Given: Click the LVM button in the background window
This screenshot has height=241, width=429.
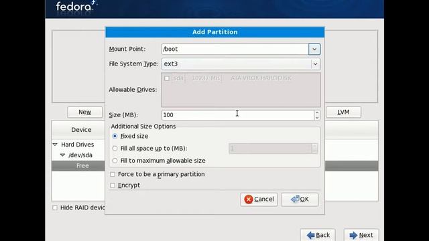Looking at the screenshot, I should (343, 112).
